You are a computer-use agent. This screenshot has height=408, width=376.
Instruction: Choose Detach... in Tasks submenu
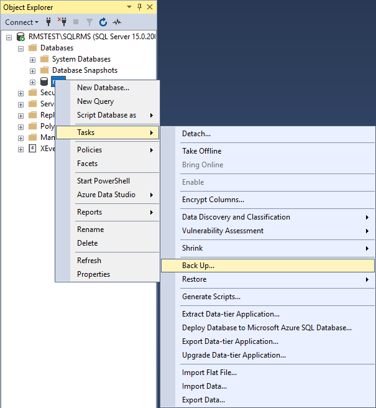coord(268,134)
